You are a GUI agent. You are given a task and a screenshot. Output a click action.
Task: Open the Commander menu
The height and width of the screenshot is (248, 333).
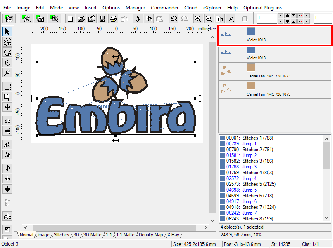pos(164,8)
